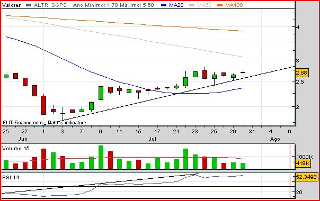
Task: Click date 21 on the time axis
Action: tap(176, 132)
